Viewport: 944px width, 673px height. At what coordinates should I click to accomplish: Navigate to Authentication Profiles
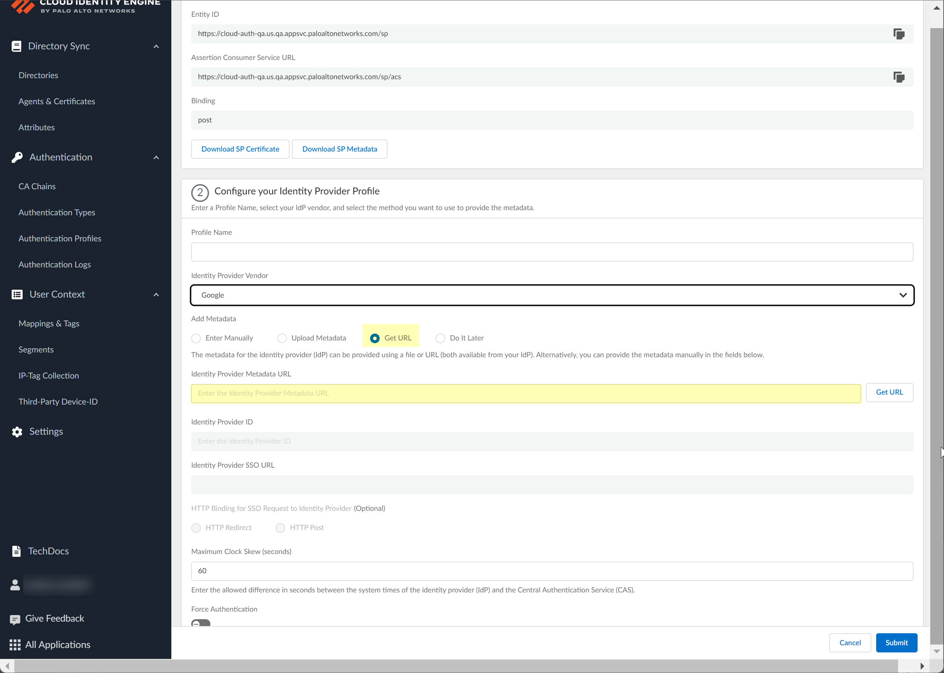click(60, 238)
